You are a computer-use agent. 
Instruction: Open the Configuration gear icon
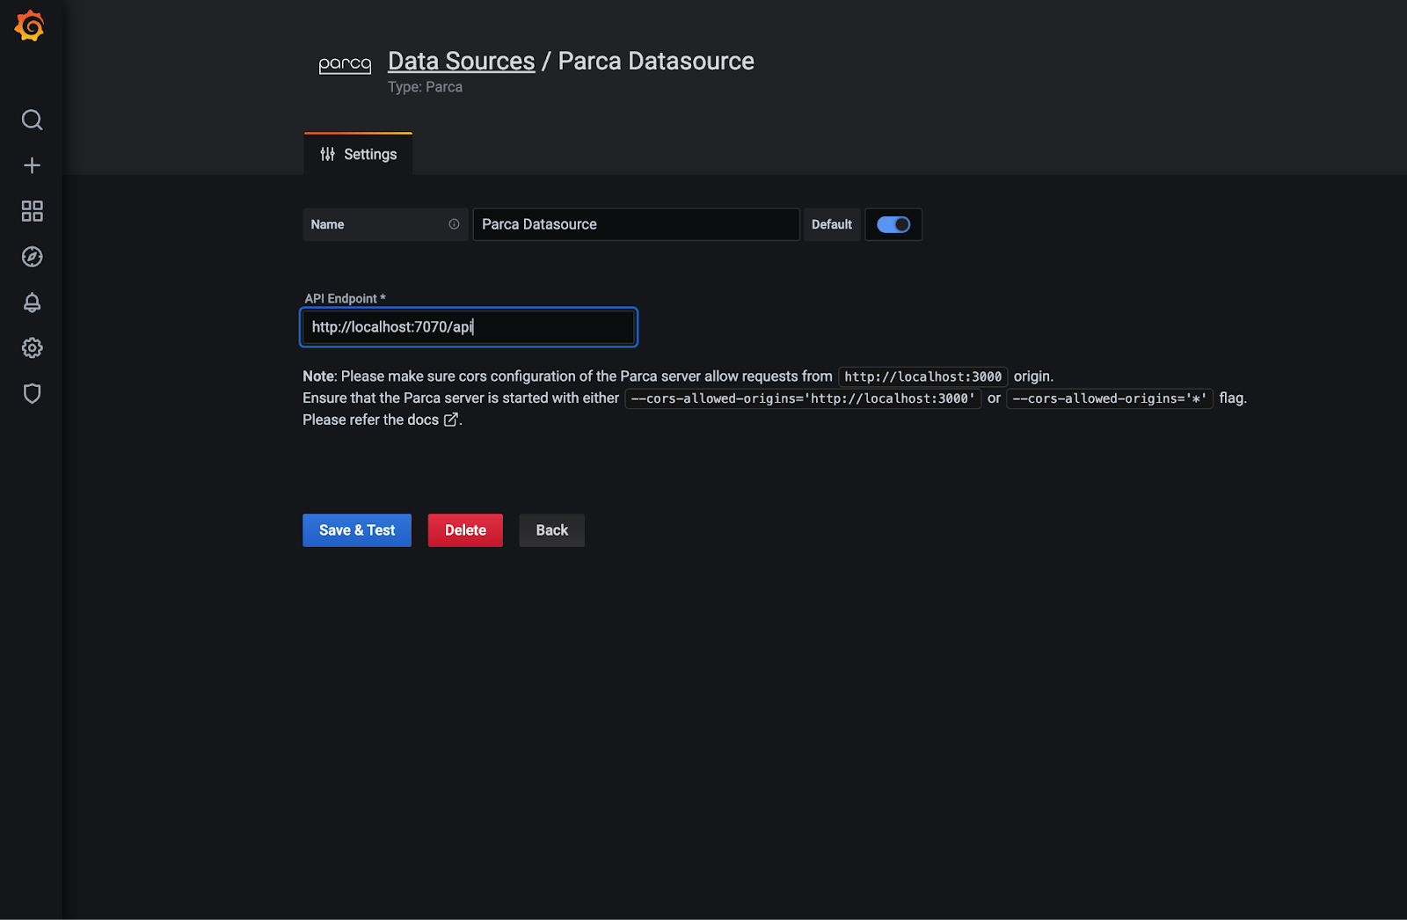click(x=32, y=348)
